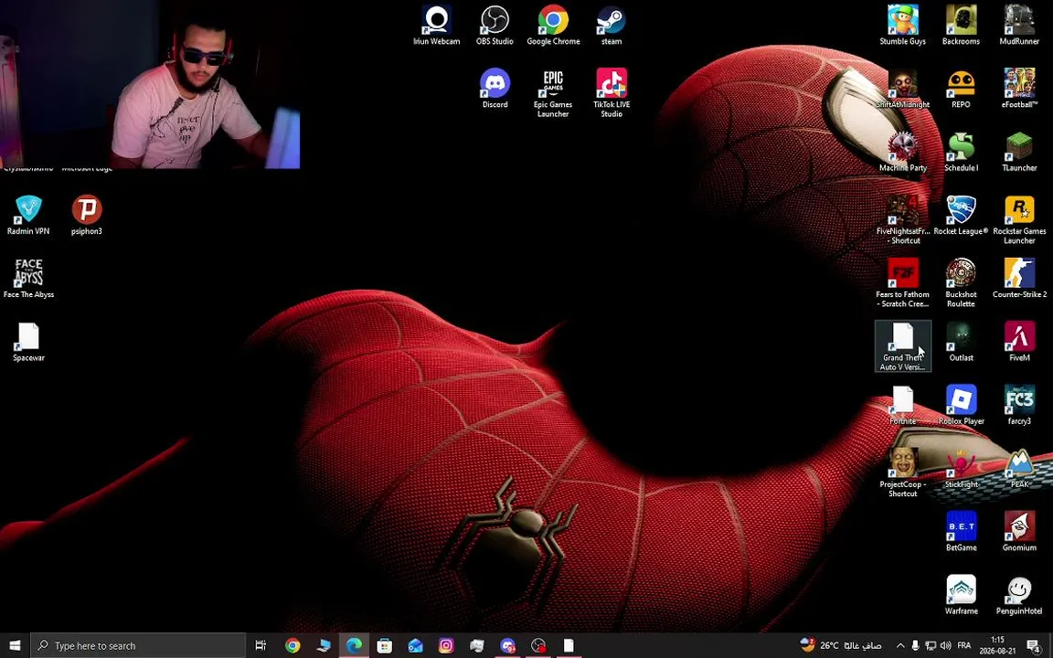This screenshot has height=658, width=1053.
Task: Click the microphone tray icon
Action: (915, 645)
